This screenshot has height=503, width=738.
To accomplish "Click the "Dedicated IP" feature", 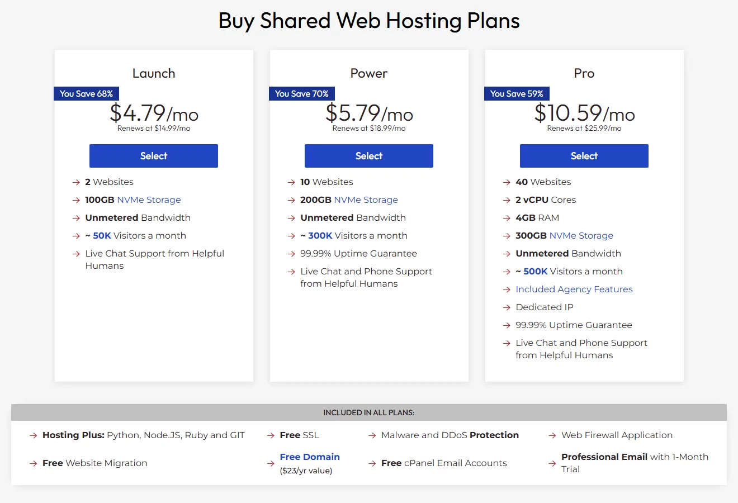I will (x=545, y=307).
